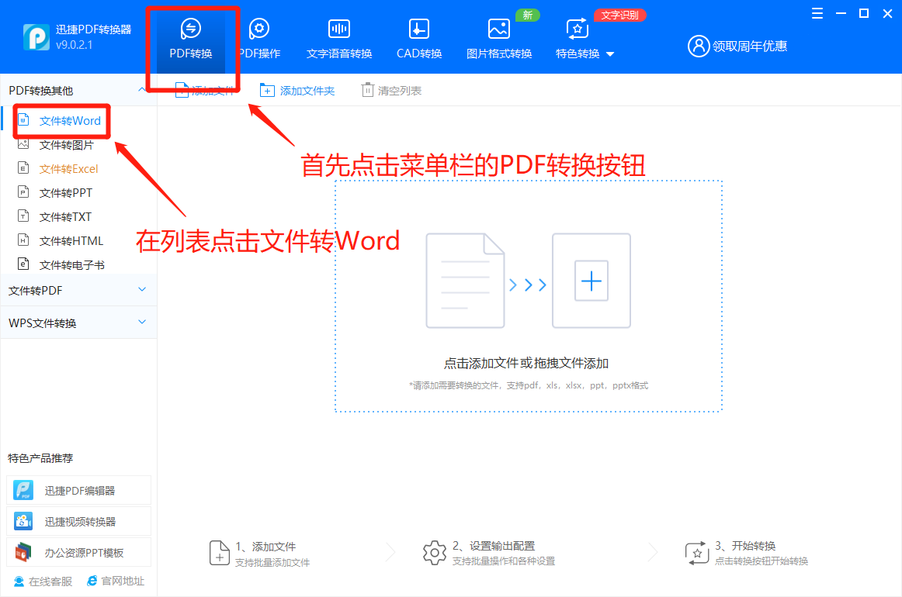Image resolution: width=902 pixels, height=597 pixels.
Task: Select 文件转TXT in the list
Action: (x=65, y=217)
